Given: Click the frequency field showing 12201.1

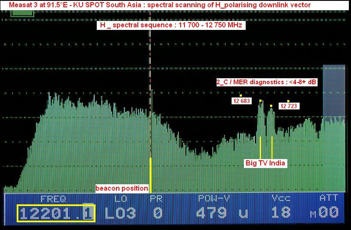Looking at the screenshot, I should [56, 213].
